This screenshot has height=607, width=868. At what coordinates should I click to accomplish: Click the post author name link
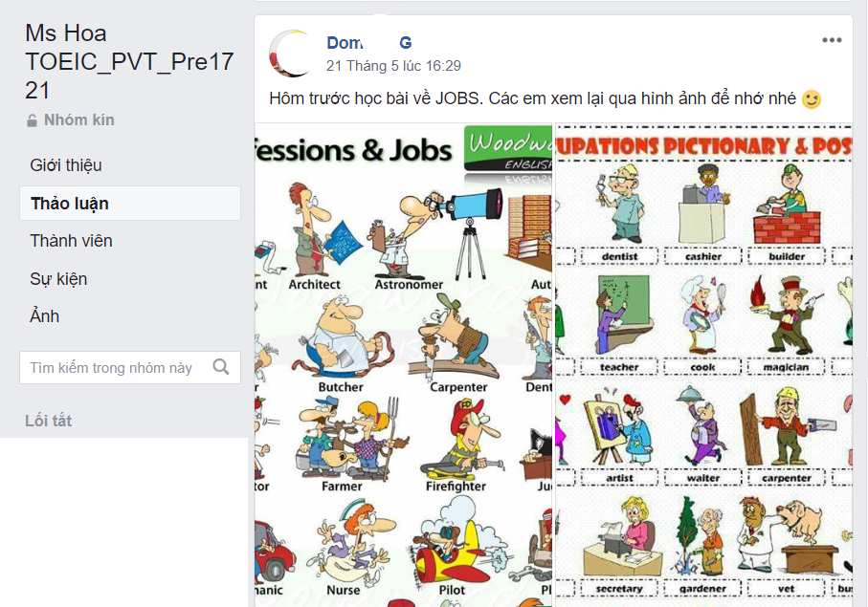tap(369, 43)
